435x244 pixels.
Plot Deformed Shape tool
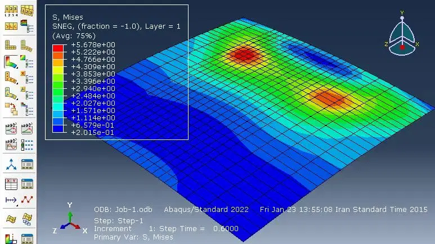[x=27, y=46]
